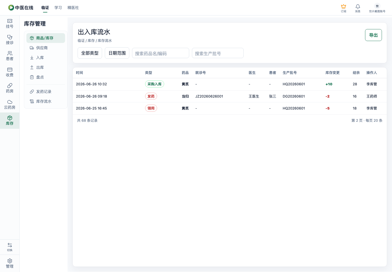Click the 类型 column header
The height and width of the screenshot is (272, 392).
pyautogui.click(x=149, y=73)
